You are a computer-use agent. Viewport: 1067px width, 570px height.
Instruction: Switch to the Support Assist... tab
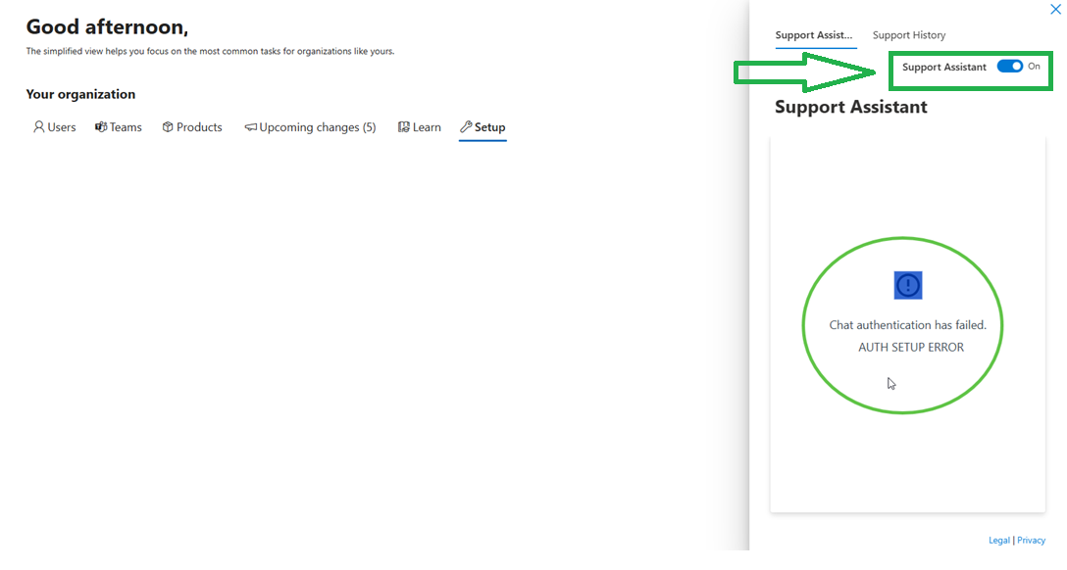[814, 35]
